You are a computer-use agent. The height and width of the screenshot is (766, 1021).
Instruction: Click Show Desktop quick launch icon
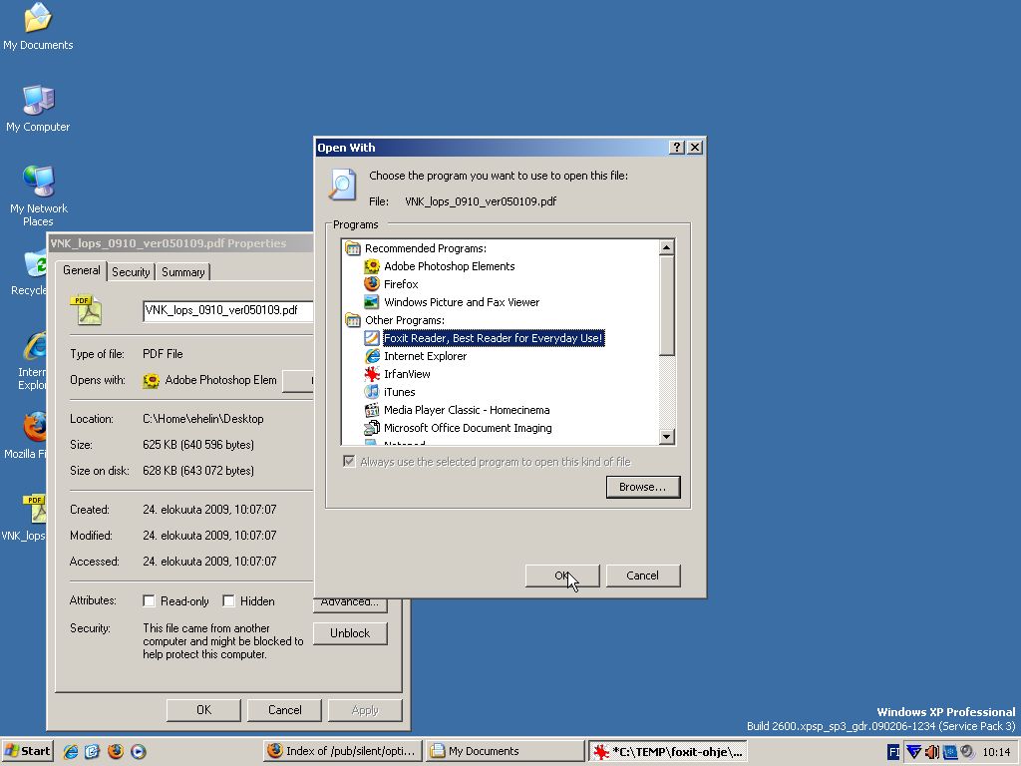tap(93, 751)
